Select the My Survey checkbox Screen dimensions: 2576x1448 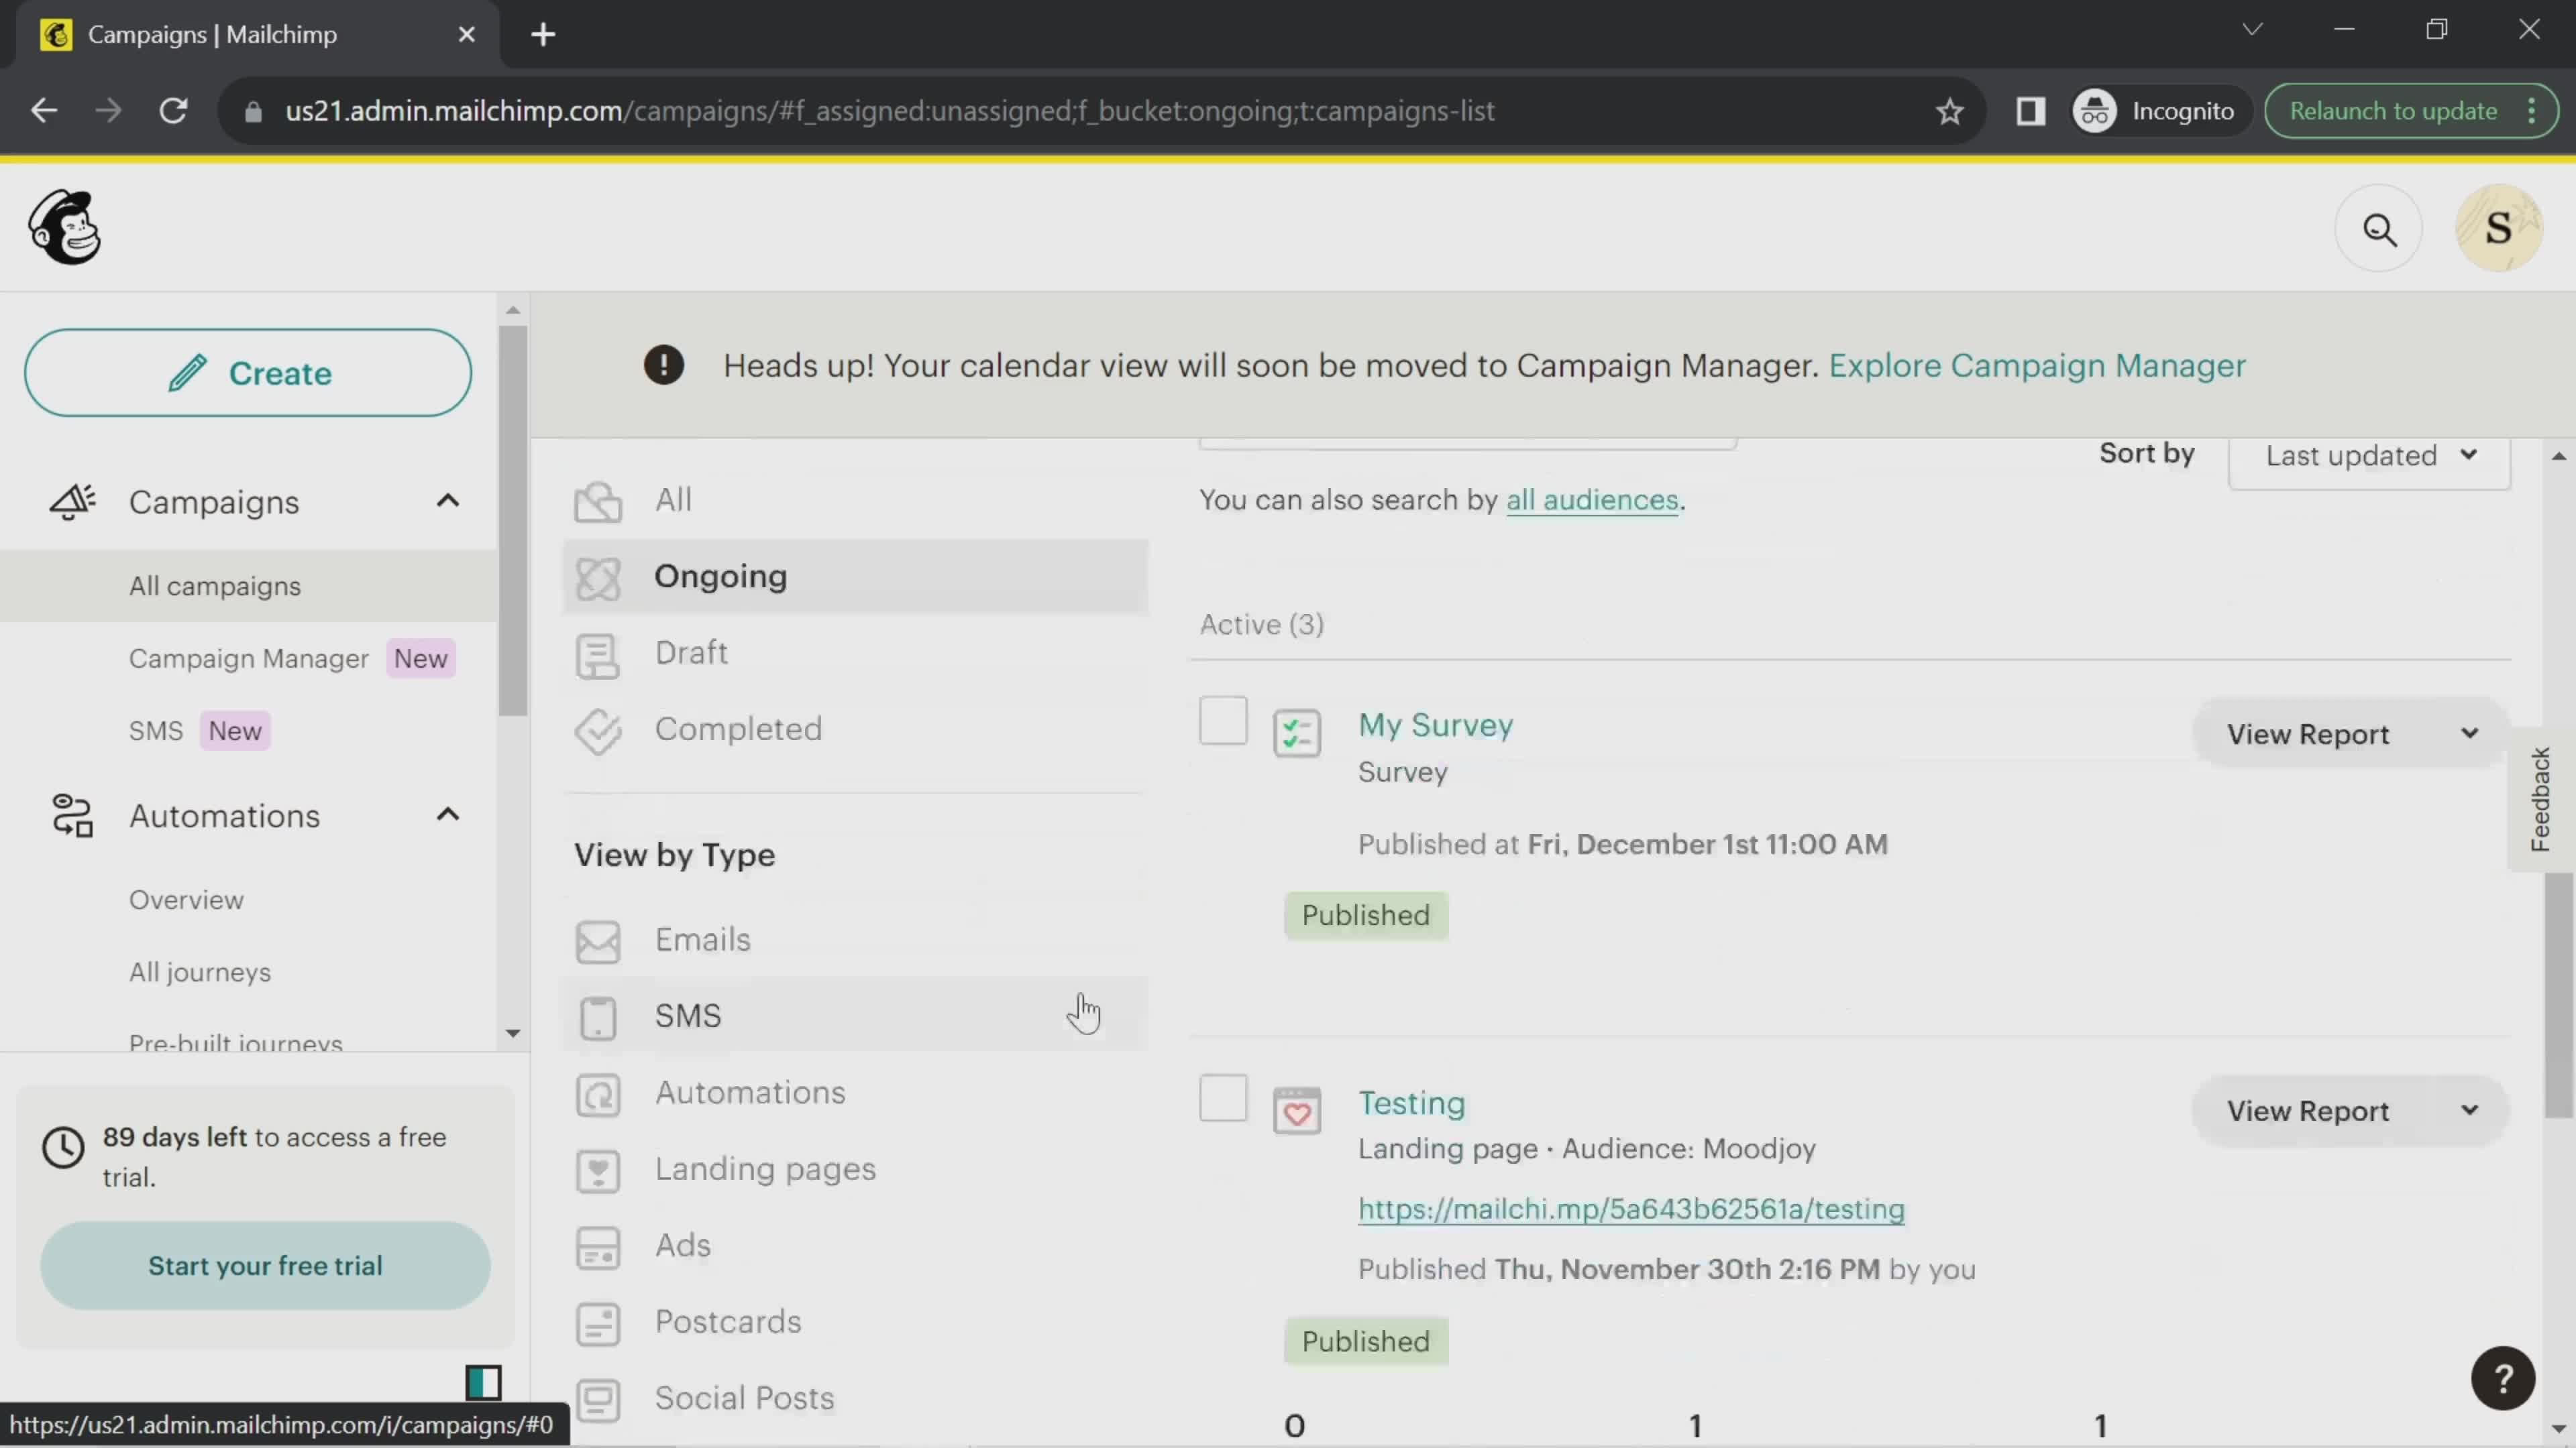coord(1223,721)
